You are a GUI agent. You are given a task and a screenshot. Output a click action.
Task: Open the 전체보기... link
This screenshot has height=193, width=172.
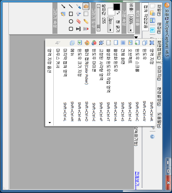point(137,180)
